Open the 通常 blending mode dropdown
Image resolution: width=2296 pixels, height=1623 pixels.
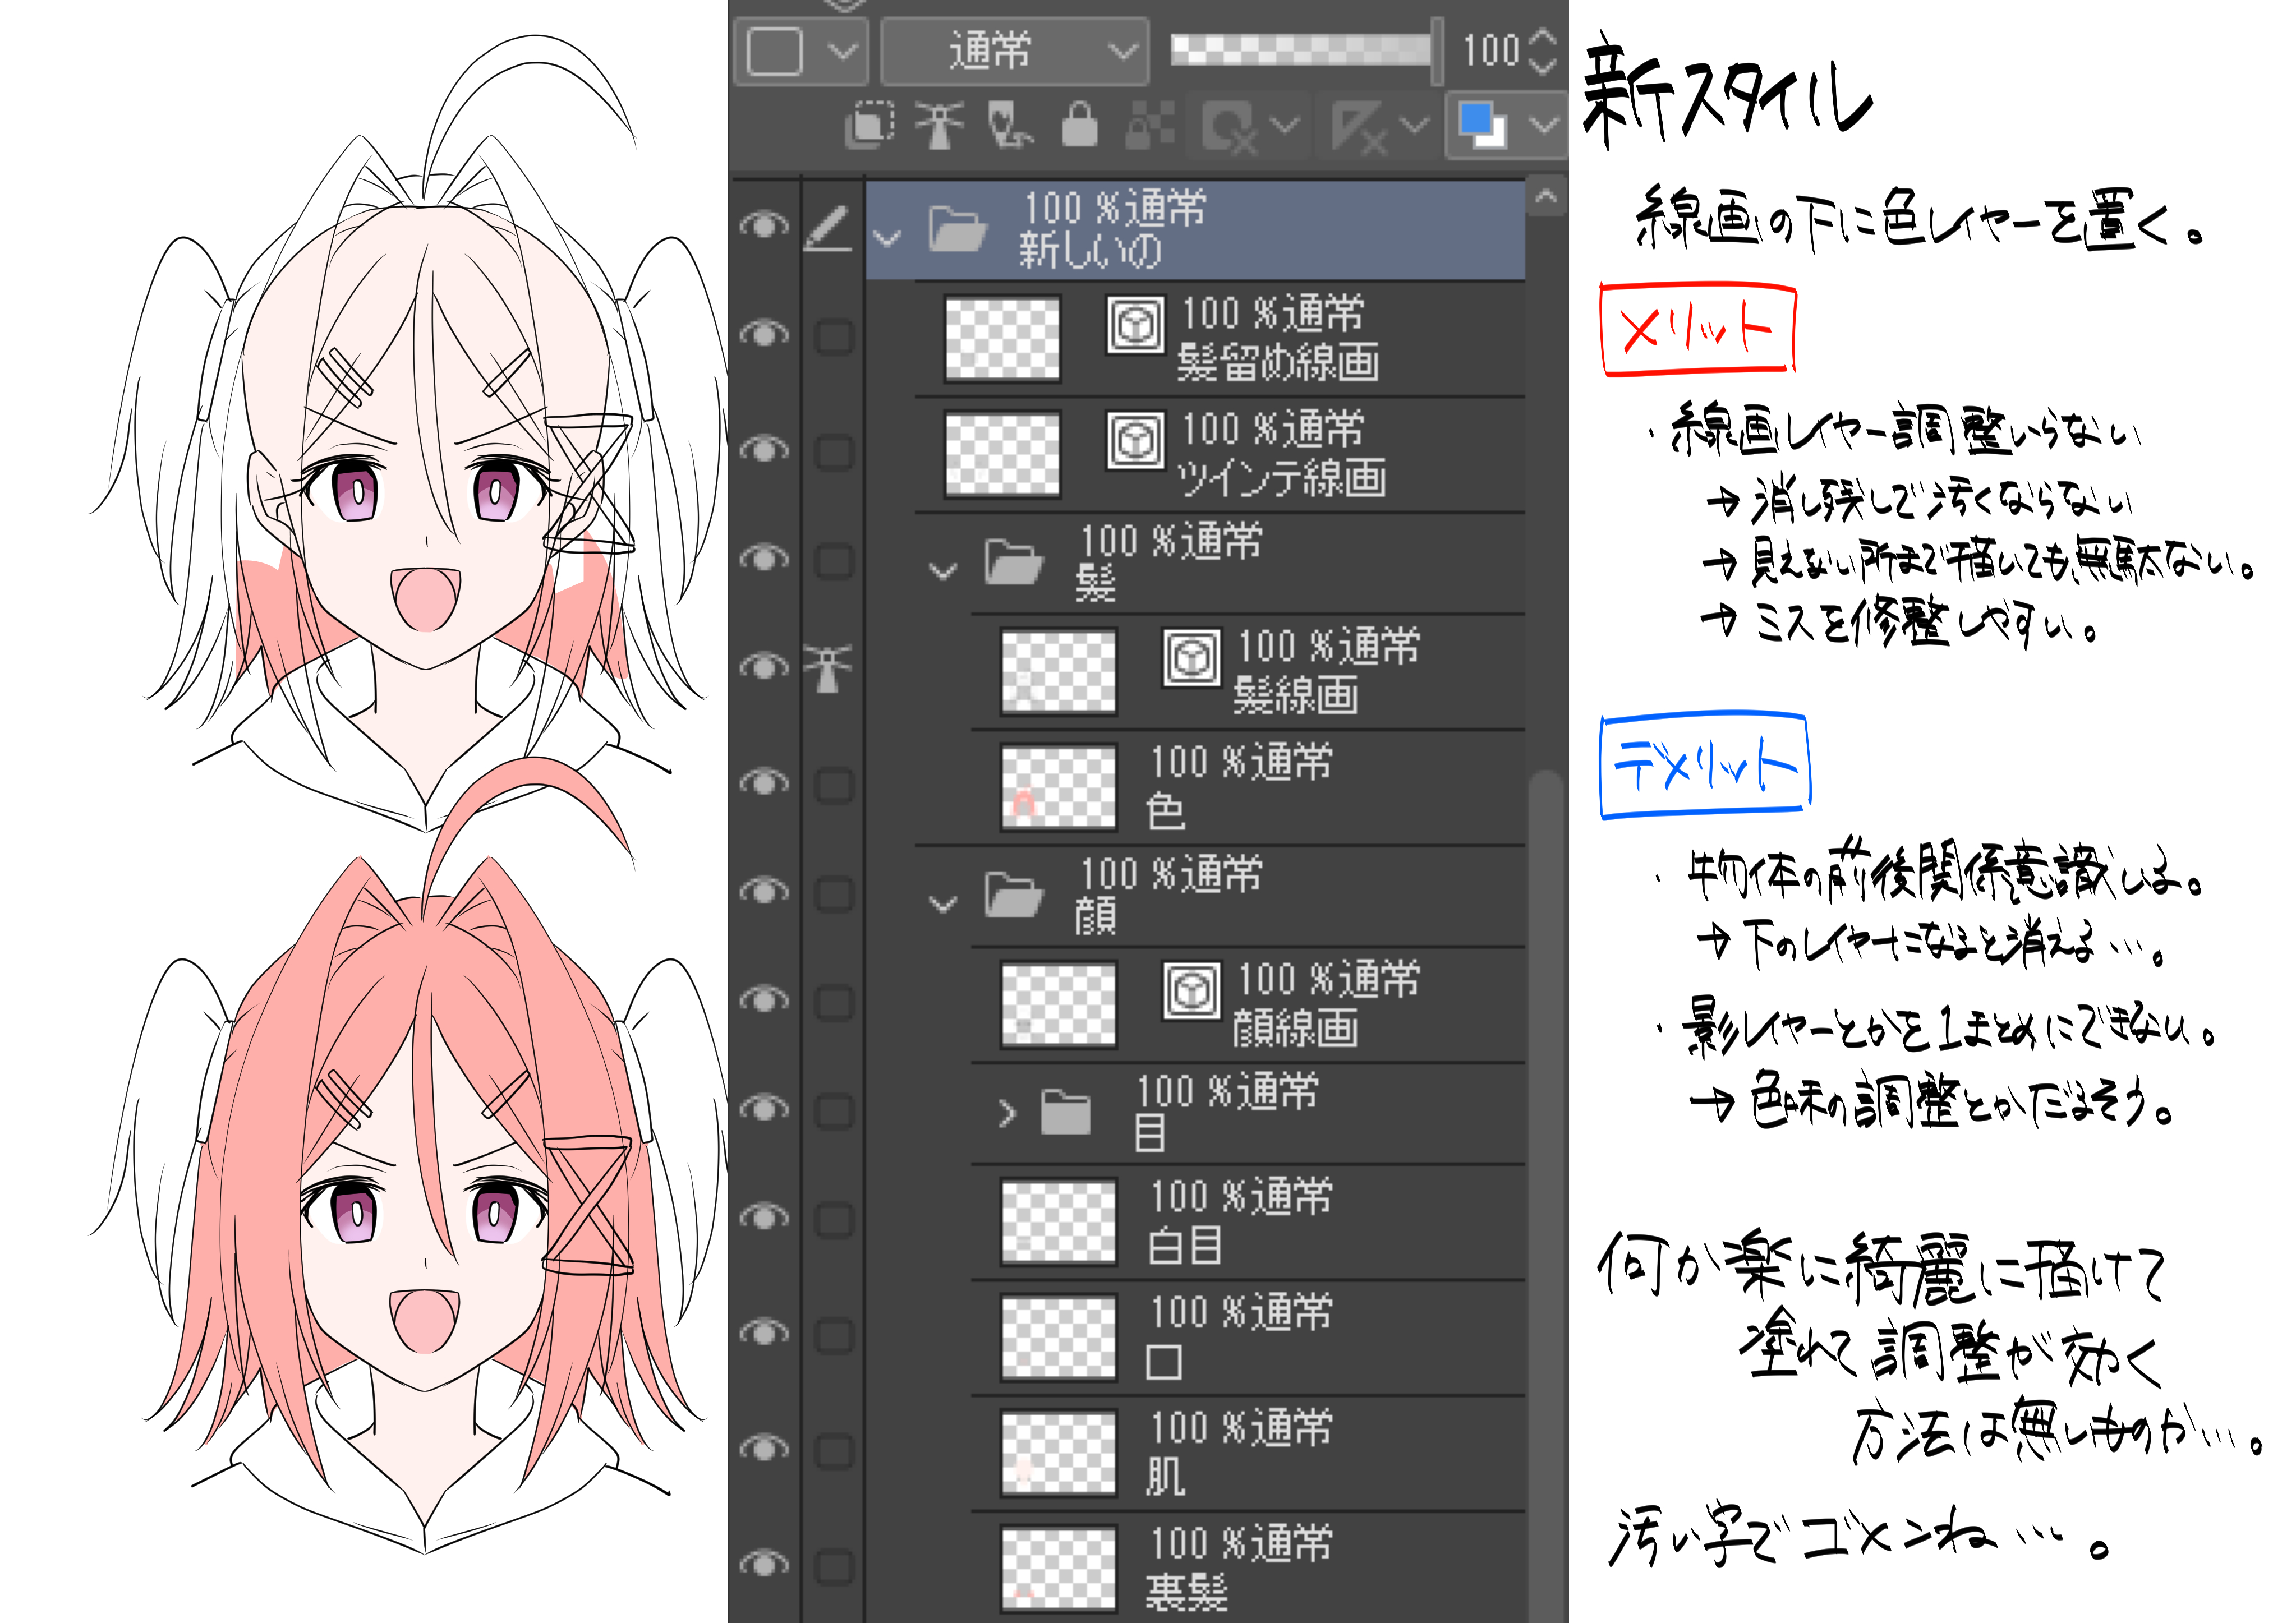click(x=1014, y=50)
